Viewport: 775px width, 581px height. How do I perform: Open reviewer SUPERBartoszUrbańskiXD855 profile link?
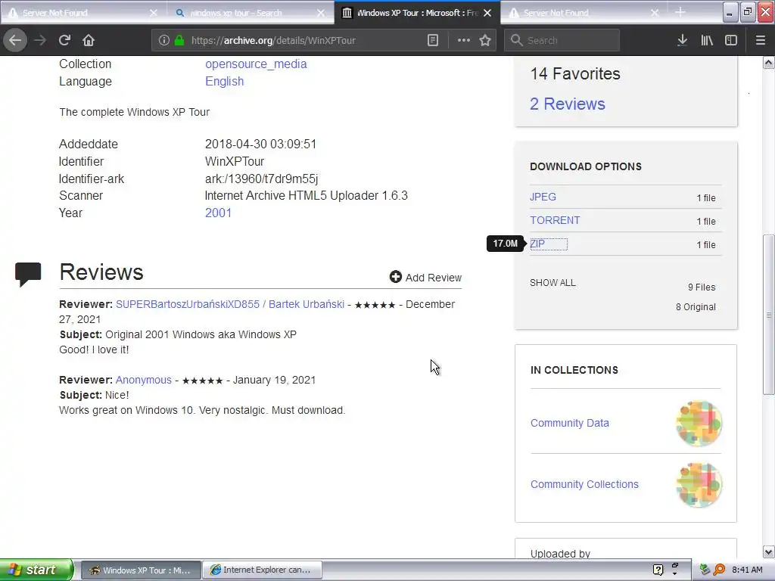(x=230, y=304)
